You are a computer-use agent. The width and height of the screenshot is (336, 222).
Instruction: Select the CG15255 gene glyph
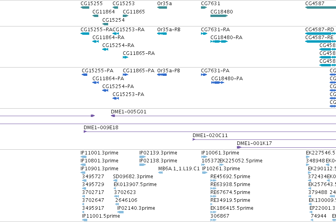point(85,8)
